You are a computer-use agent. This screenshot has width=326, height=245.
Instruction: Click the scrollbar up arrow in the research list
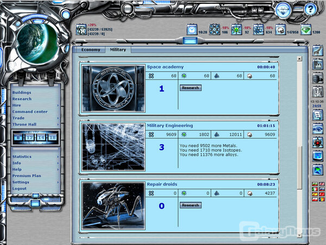click(x=299, y=59)
